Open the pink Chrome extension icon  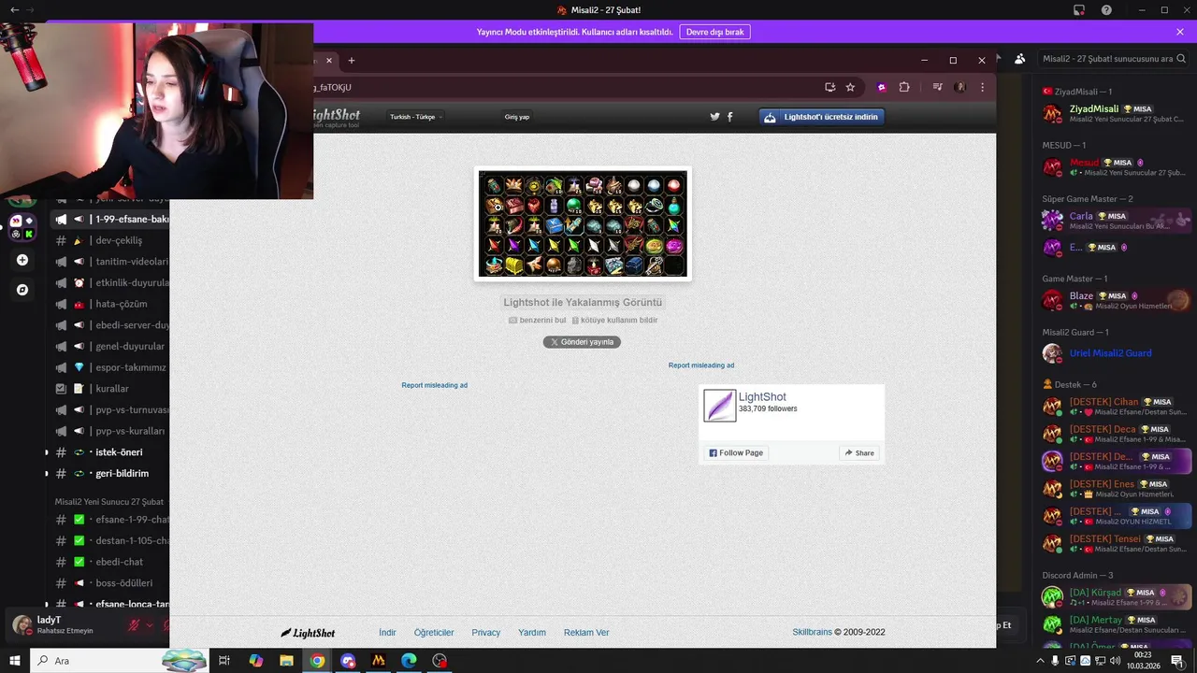point(882,87)
